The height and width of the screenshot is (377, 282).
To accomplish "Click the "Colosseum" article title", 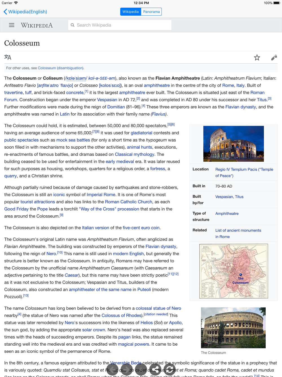I will click(22, 43).
